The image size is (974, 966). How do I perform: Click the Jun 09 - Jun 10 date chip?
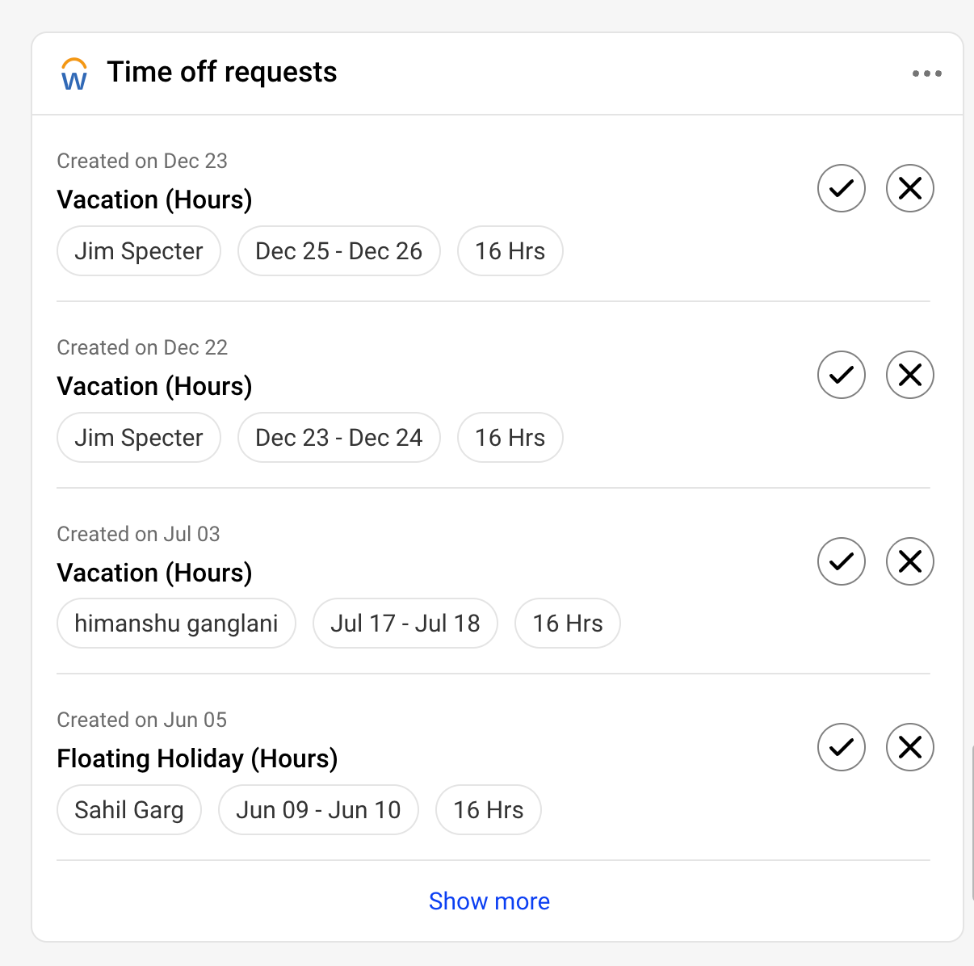point(318,809)
